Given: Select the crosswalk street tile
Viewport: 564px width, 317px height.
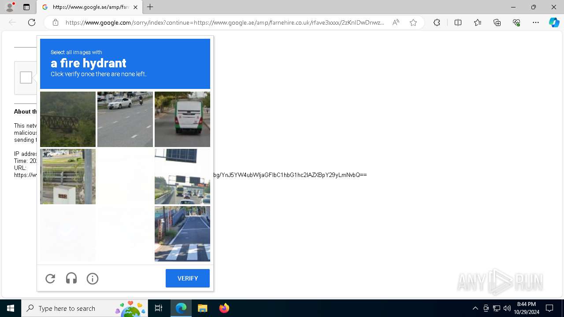Looking at the screenshot, I should point(182,234).
